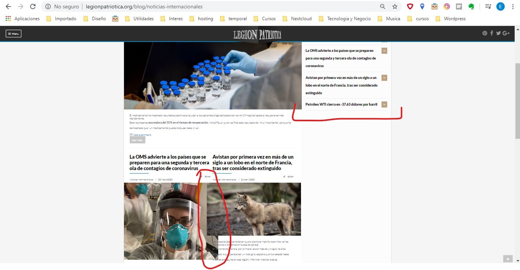Open the media control playlist icon
The width and height of the screenshot is (520, 270).
pyautogui.click(x=488, y=6)
